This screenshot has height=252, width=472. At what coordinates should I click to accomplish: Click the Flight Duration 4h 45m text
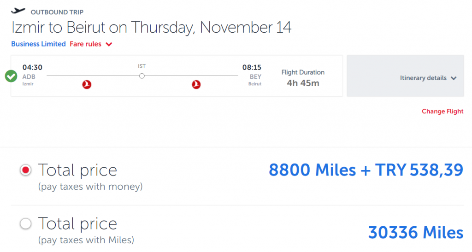tap(303, 78)
